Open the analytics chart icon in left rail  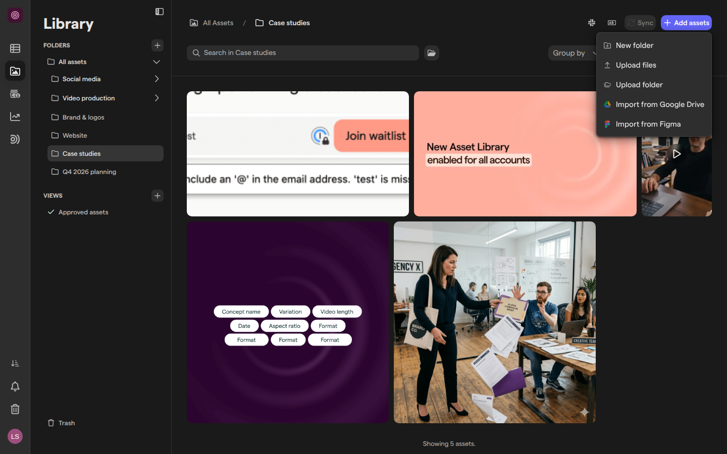tap(15, 117)
